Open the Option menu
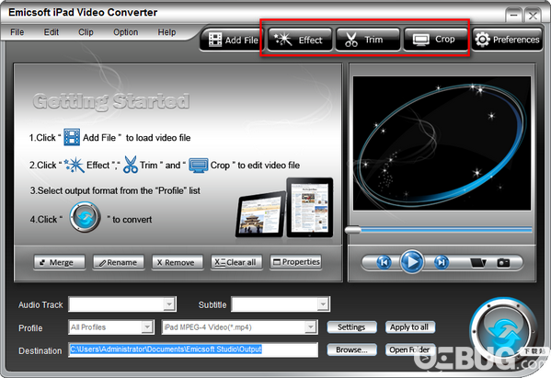The image size is (551, 378). [x=125, y=32]
